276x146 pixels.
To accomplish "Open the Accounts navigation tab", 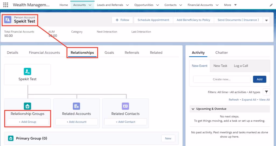I will (80, 5).
